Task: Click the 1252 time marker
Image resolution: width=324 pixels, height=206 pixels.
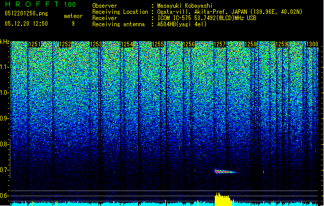Action: tap(65, 44)
